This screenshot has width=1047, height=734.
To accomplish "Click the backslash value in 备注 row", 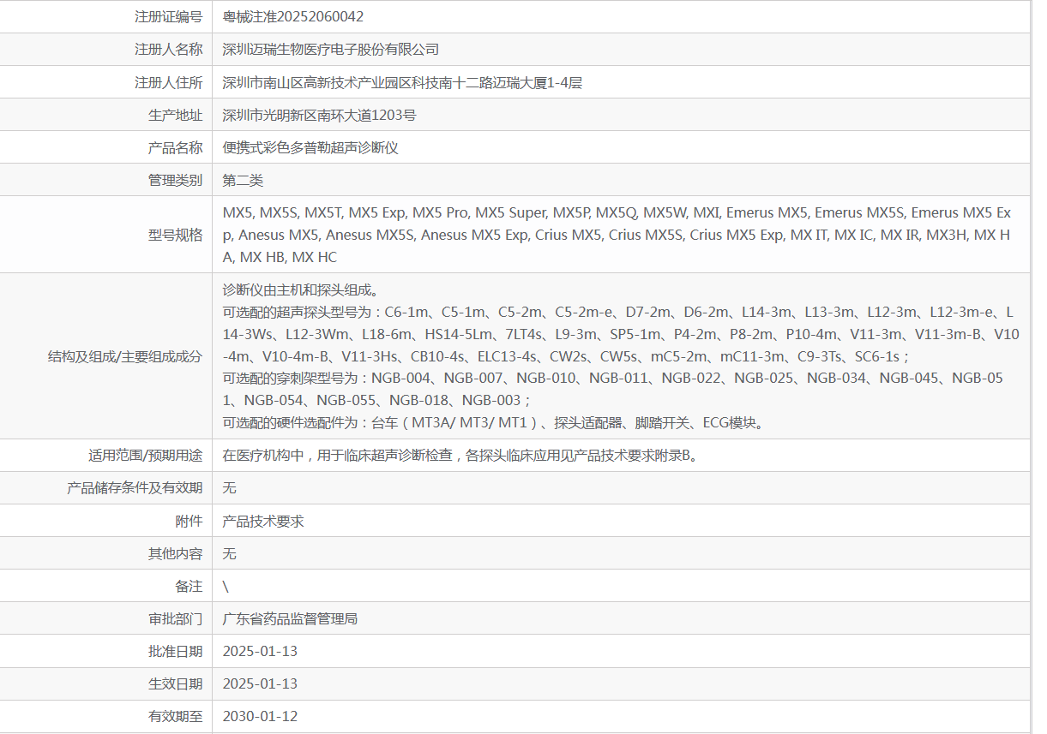I will pyautogui.click(x=226, y=586).
